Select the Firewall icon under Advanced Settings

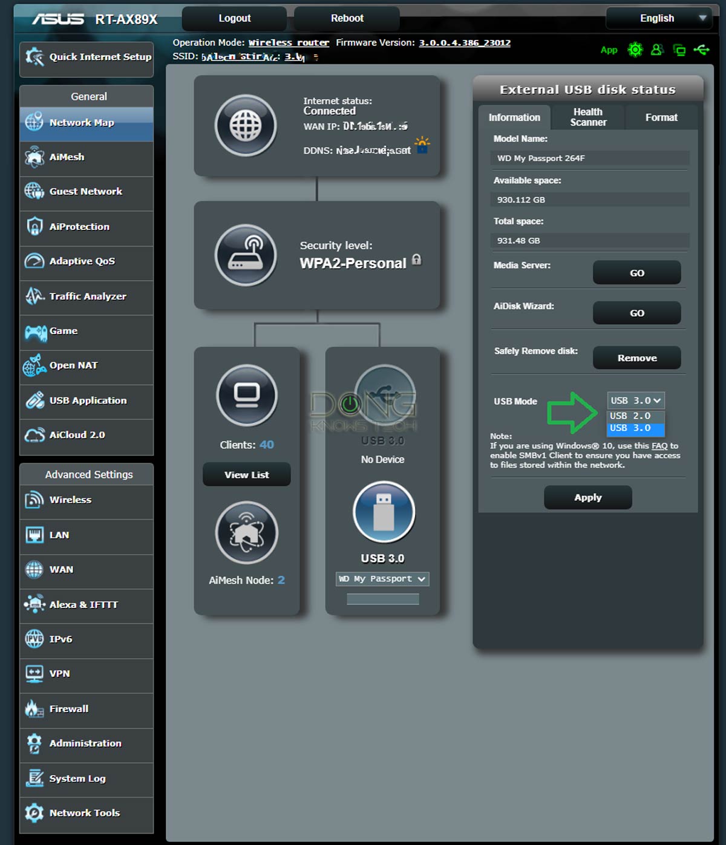point(34,708)
